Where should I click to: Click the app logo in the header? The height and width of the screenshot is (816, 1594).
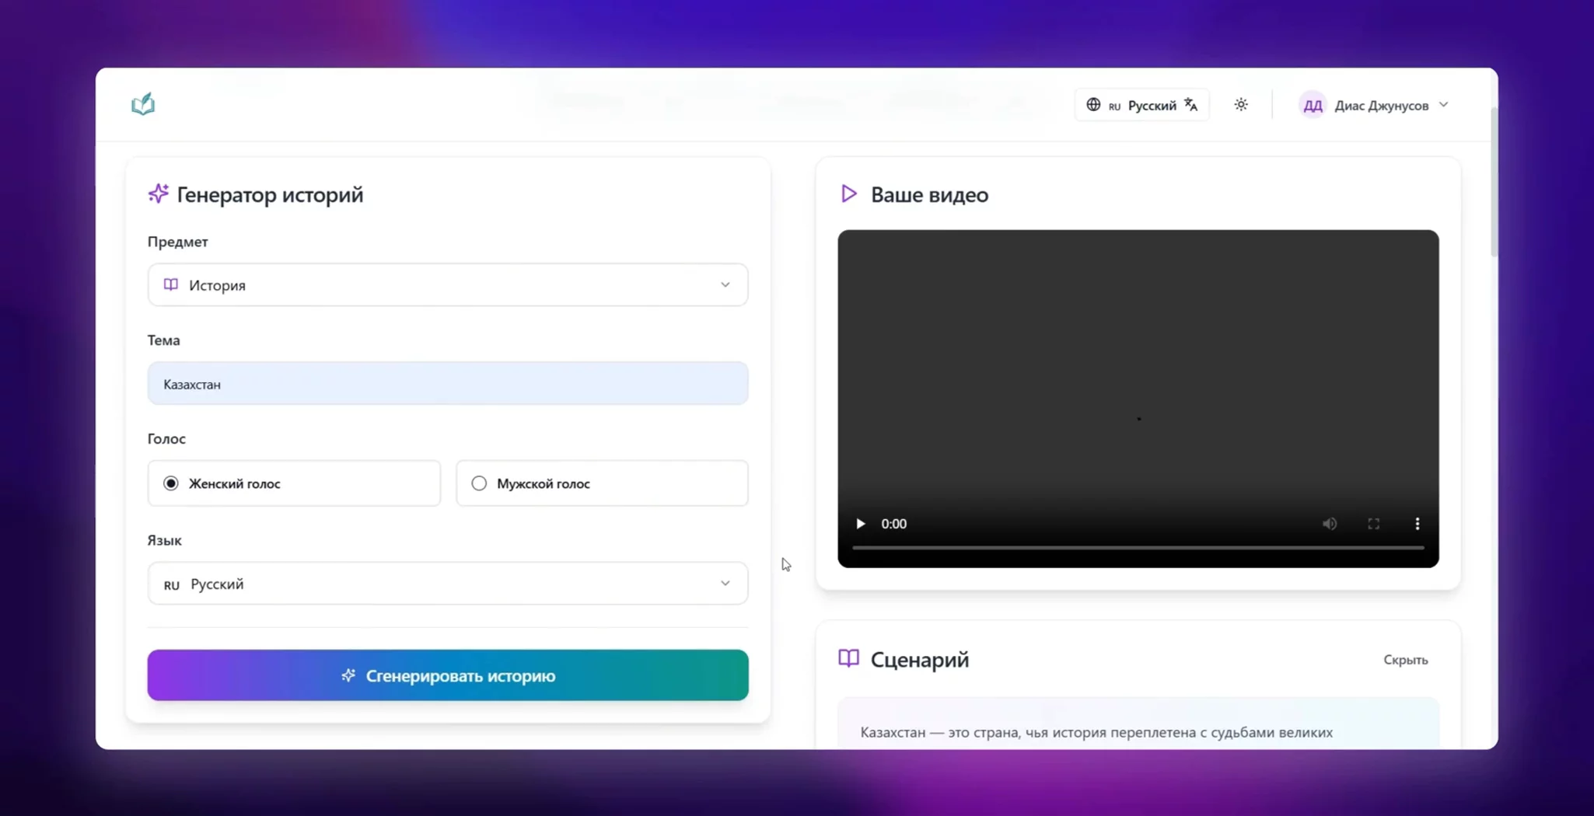[x=143, y=104]
